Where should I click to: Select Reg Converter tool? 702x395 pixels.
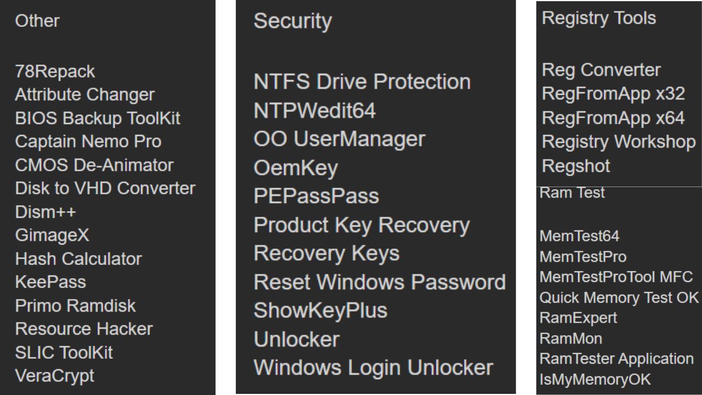[x=601, y=70]
